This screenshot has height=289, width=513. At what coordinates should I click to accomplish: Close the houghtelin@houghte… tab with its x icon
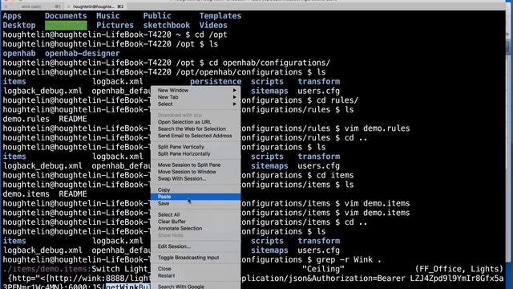(x=69, y=6)
